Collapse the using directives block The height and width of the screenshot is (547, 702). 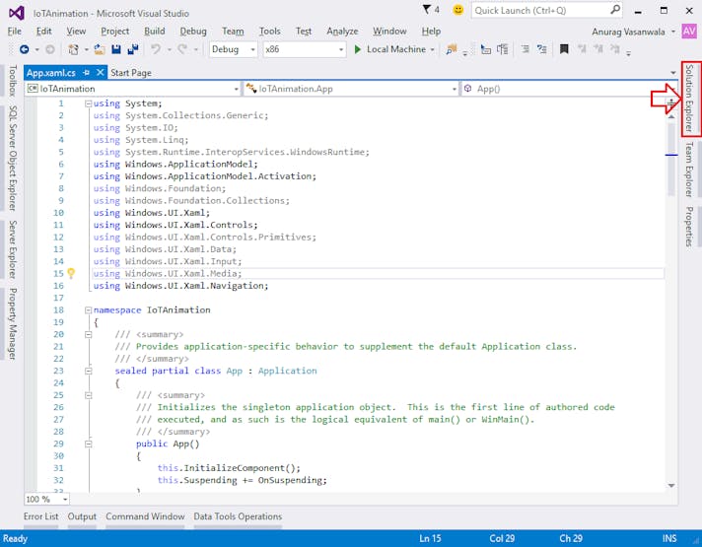tap(88, 103)
